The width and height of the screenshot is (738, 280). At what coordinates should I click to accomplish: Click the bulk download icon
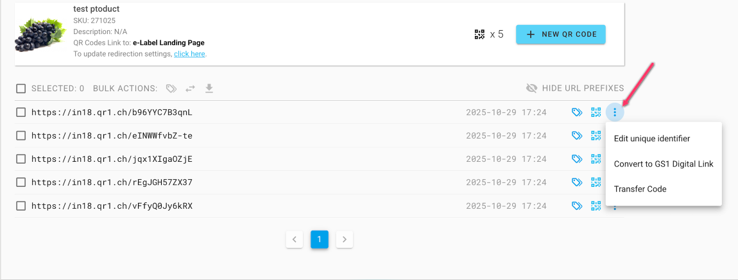[209, 89]
